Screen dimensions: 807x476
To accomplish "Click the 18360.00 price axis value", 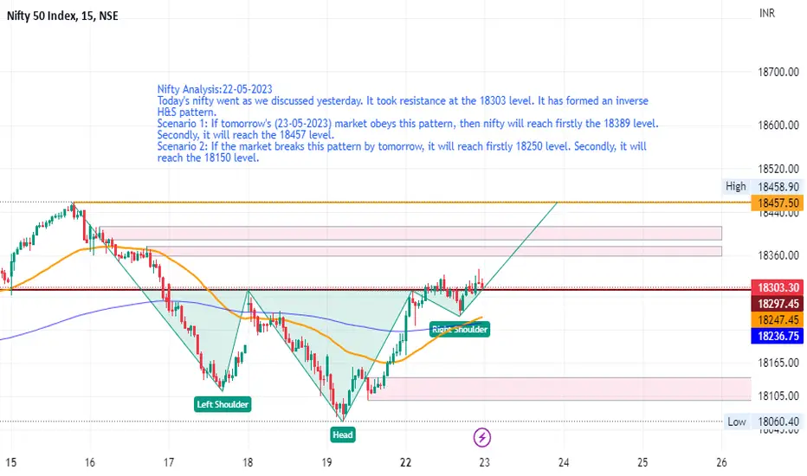I will 778,255.
